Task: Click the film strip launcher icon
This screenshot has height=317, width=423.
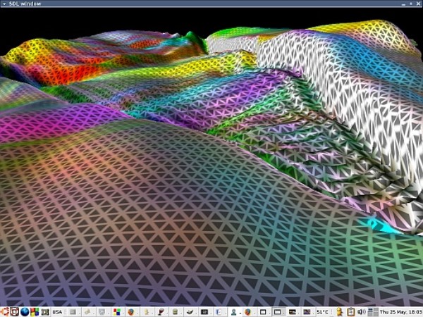Action: (x=44, y=311)
